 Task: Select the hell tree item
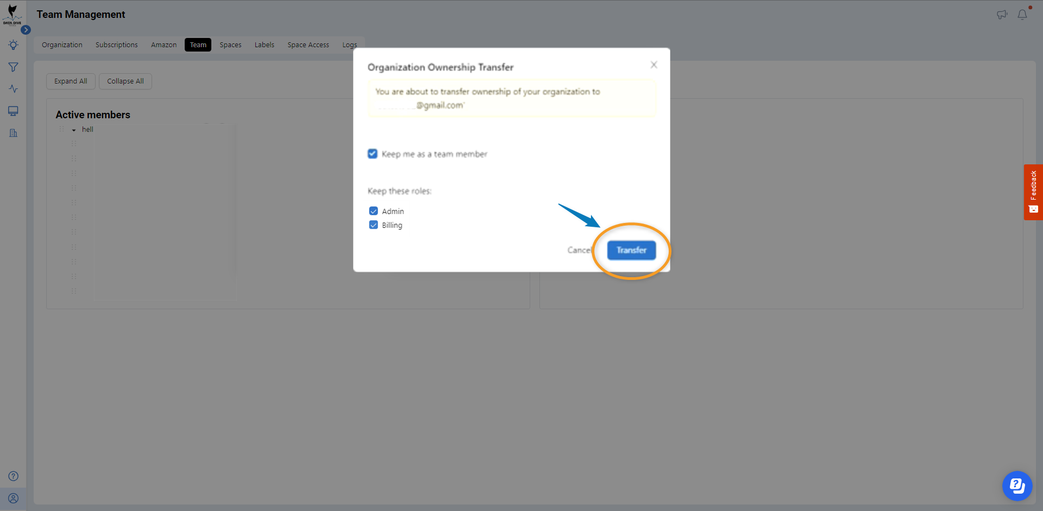87,130
